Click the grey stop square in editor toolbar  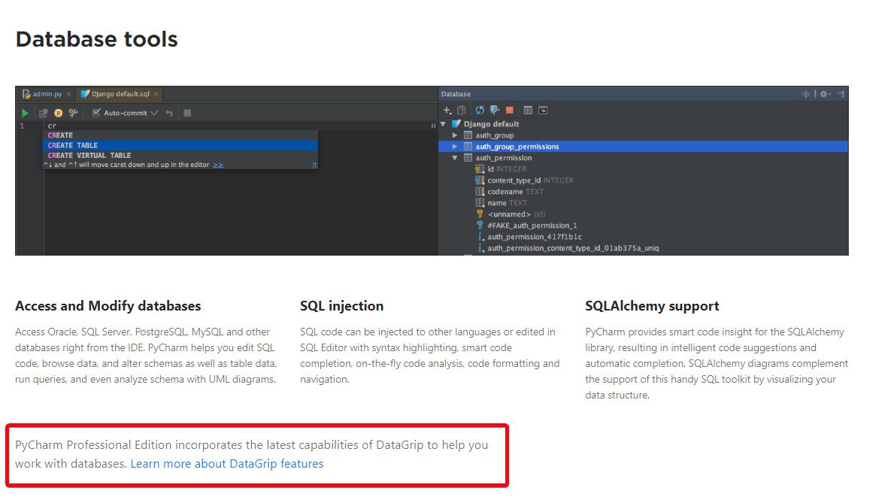pyautogui.click(x=187, y=113)
